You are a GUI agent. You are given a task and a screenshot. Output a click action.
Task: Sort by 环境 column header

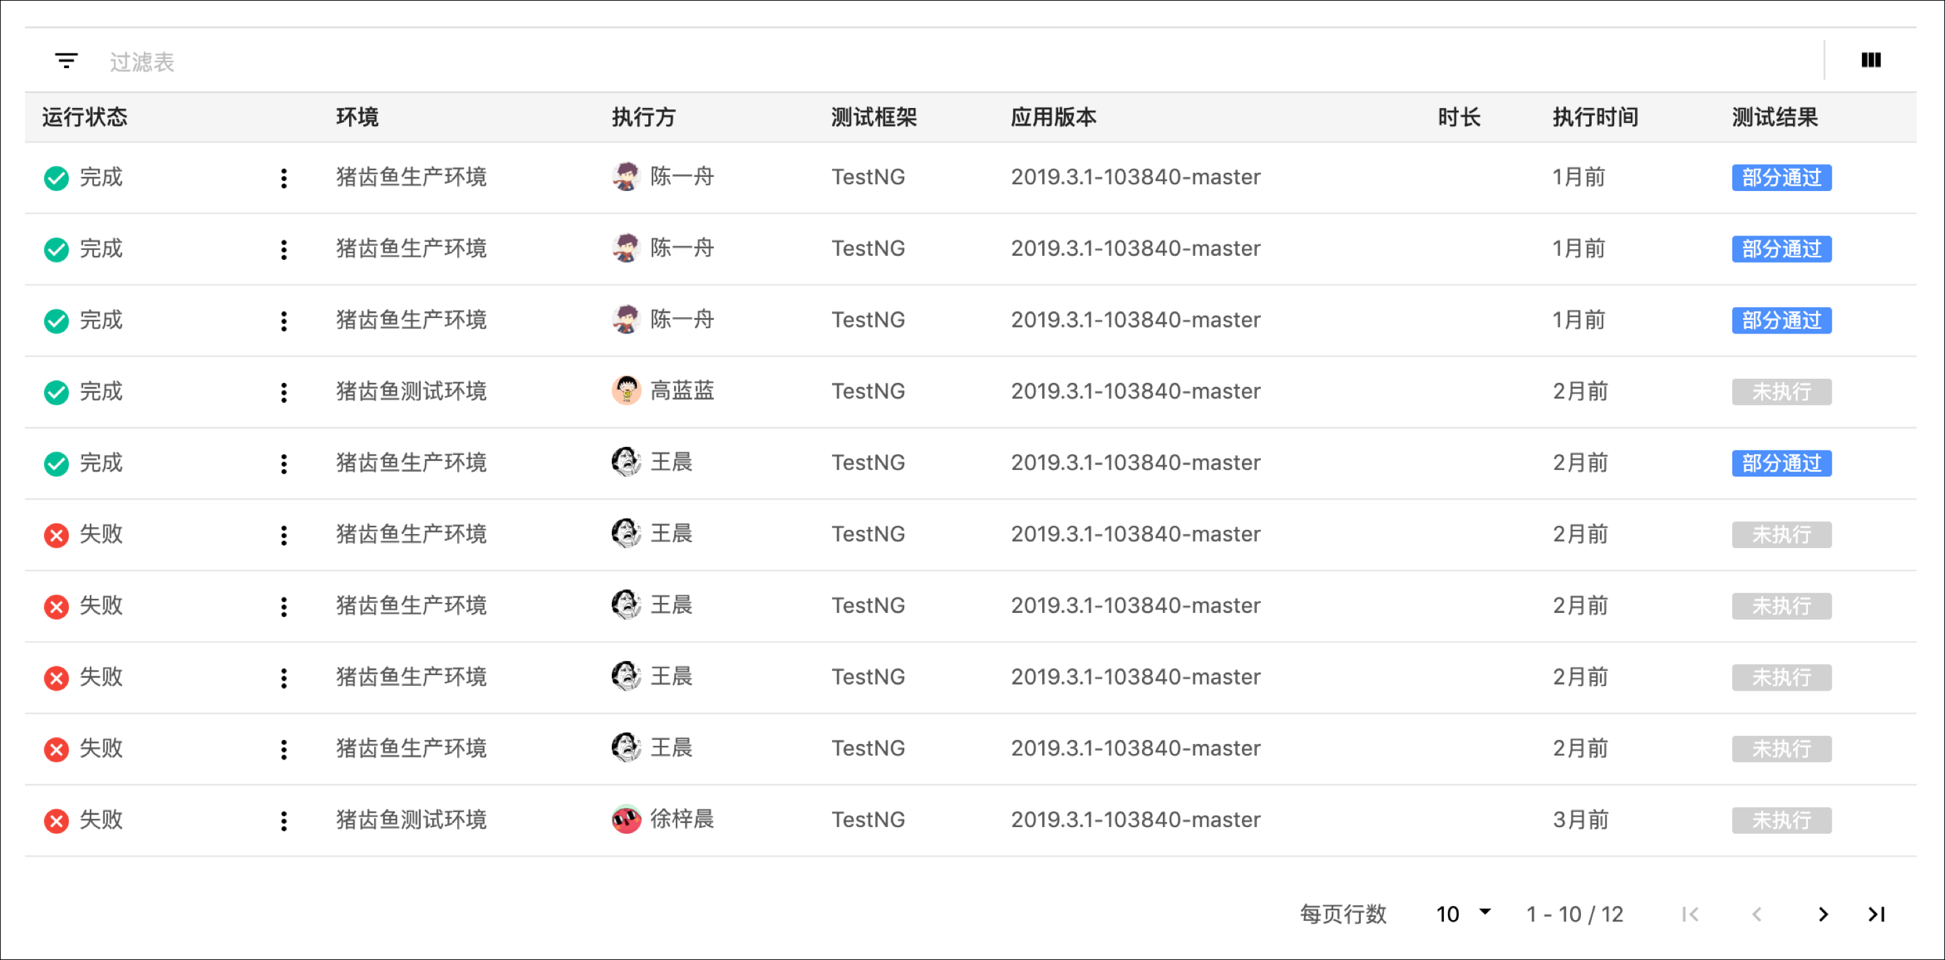tap(357, 117)
